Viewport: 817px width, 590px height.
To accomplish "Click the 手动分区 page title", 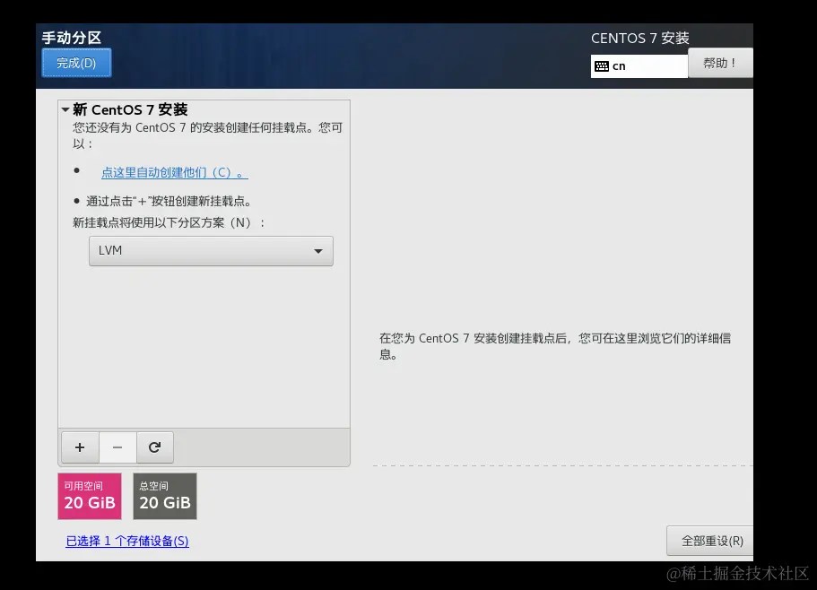I will pyautogui.click(x=72, y=38).
